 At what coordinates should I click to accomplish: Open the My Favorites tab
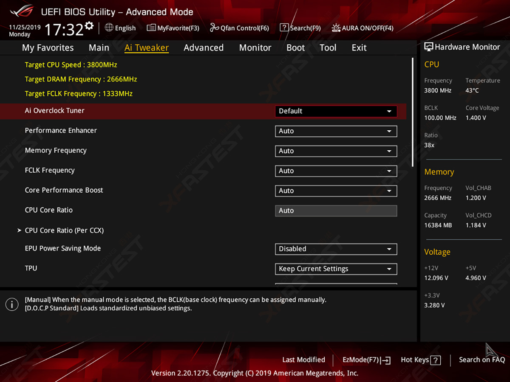[x=48, y=48]
